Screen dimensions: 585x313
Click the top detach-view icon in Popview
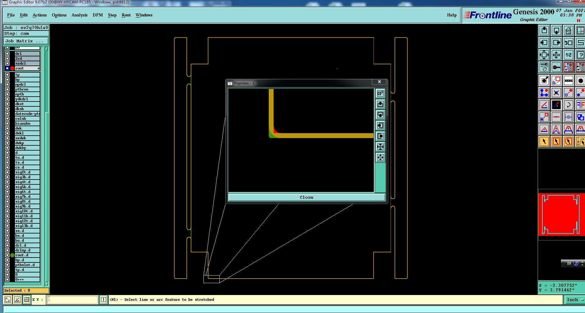click(x=380, y=94)
